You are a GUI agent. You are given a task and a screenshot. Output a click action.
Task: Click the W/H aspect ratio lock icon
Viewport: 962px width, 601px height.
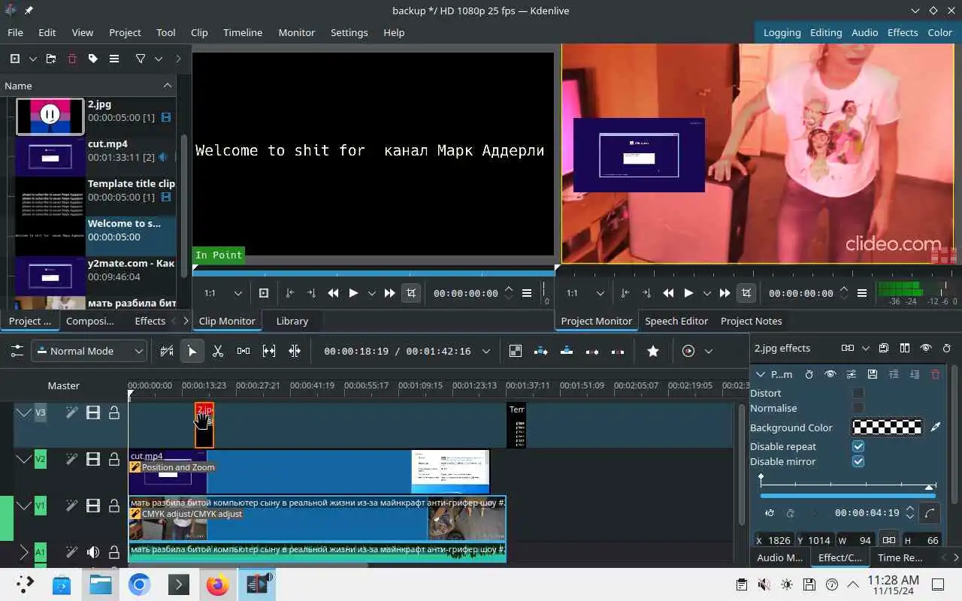tap(889, 540)
